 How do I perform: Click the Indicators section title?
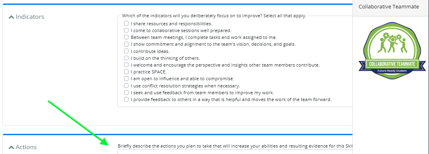click(x=30, y=16)
